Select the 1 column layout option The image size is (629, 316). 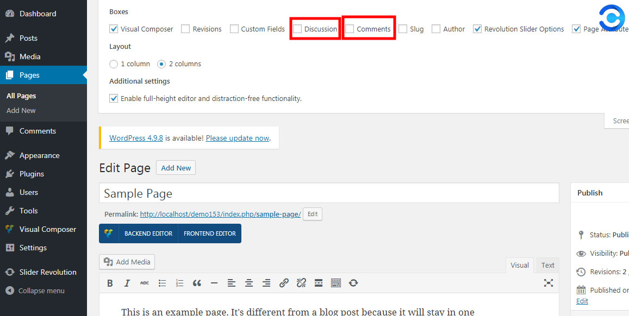pos(114,64)
